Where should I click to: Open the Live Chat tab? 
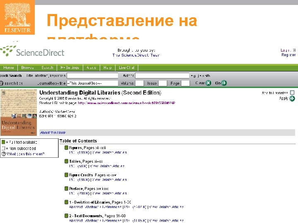127,67
